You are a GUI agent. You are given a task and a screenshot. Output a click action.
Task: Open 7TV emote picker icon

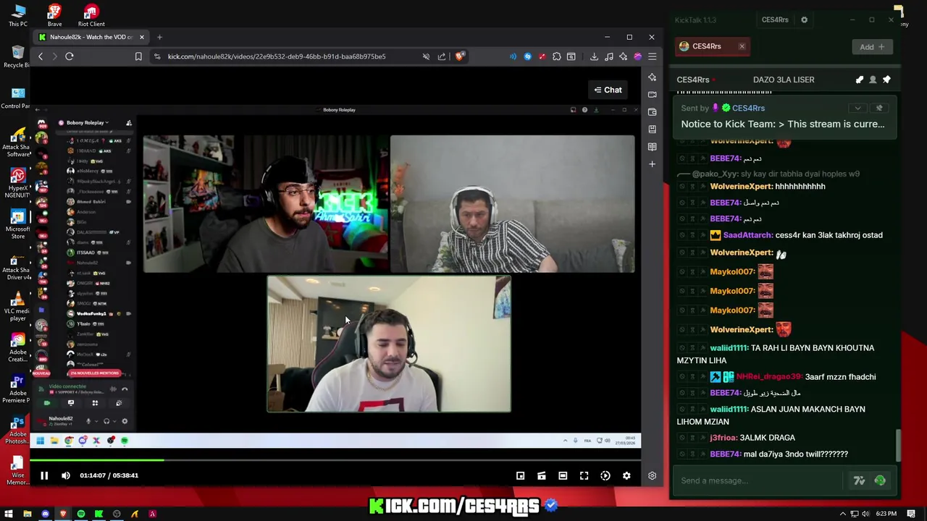click(859, 480)
